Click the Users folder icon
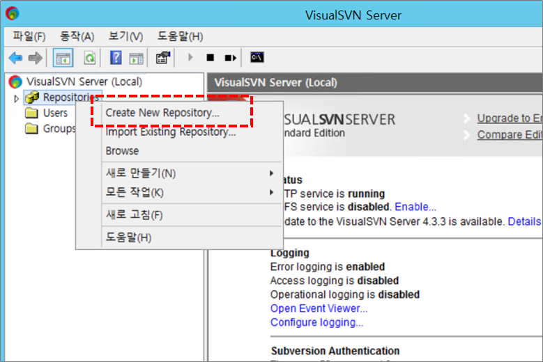543x362 pixels. coord(31,113)
